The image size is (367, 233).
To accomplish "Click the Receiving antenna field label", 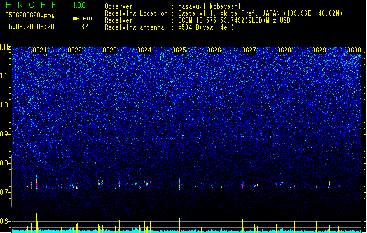I will point(134,27).
